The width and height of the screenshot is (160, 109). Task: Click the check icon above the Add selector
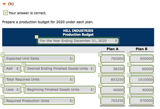[3, 65]
